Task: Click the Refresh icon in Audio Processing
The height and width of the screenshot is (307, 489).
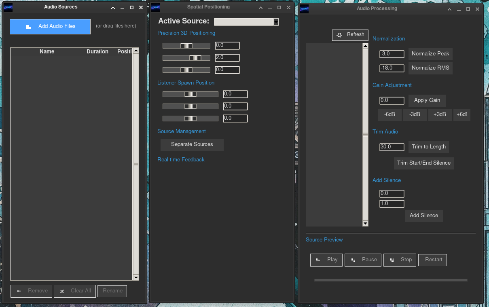Action: click(x=340, y=35)
